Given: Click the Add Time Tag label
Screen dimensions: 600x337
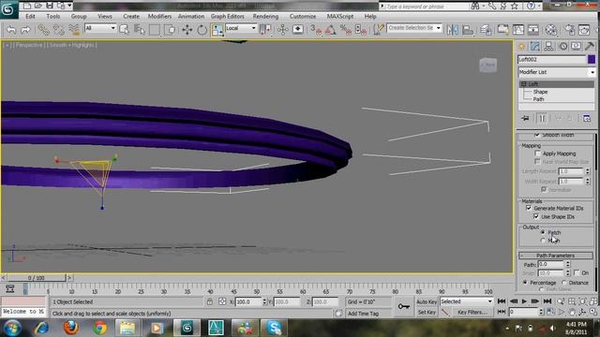Looking at the screenshot, I should (x=363, y=314).
